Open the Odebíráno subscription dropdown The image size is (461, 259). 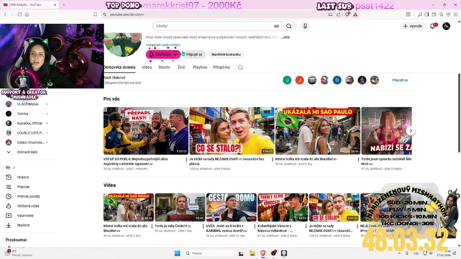coord(163,54)
